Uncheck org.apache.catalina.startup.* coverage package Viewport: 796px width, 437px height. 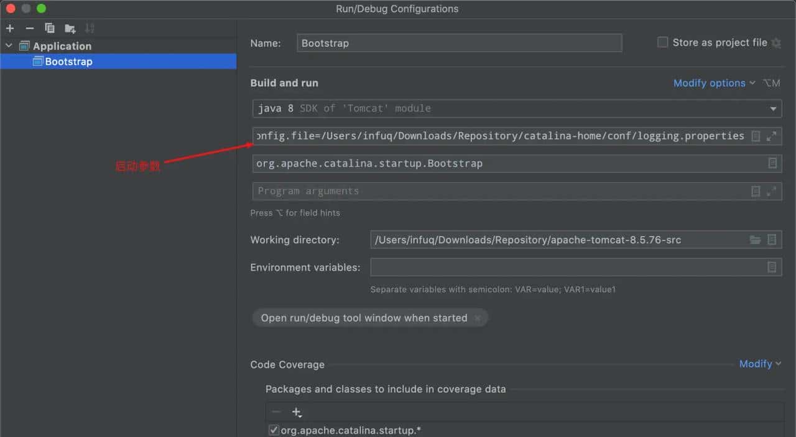(x=274, y=430)
